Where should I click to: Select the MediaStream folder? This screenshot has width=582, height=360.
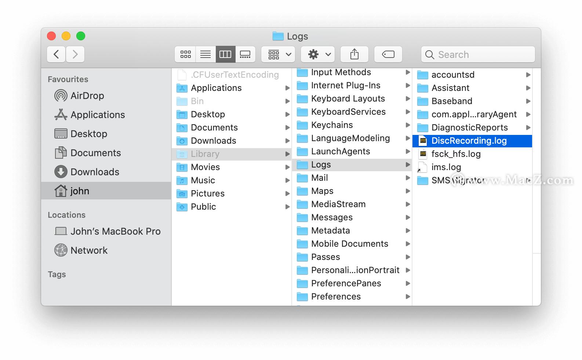pos(352,205)
